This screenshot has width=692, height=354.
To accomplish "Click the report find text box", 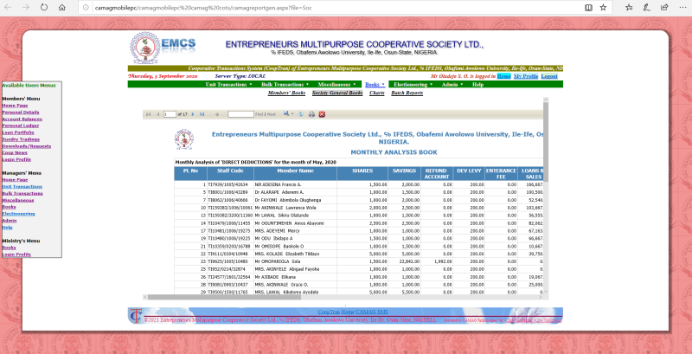I will point(241,114).
